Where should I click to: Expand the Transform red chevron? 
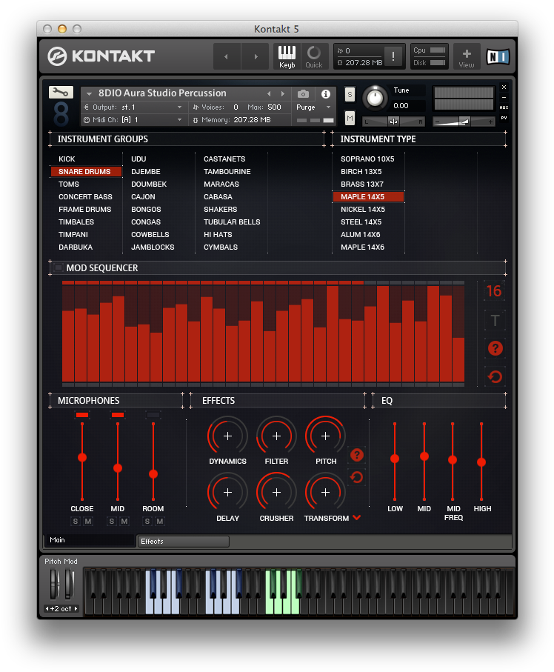coord(356,518)
